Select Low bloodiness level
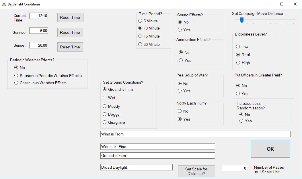 pyautogui.click(x=238, y=47)
